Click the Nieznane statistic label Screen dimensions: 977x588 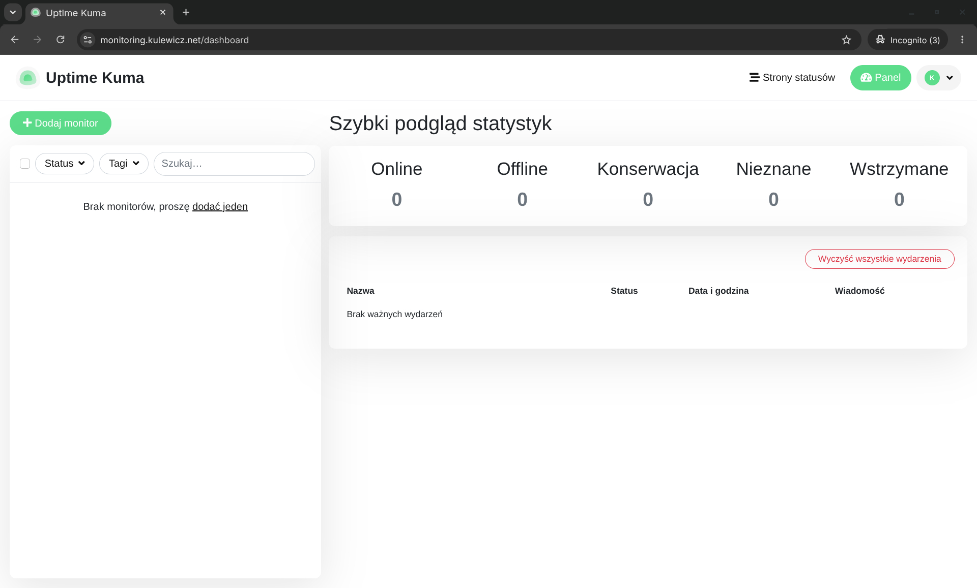(773, 169)
